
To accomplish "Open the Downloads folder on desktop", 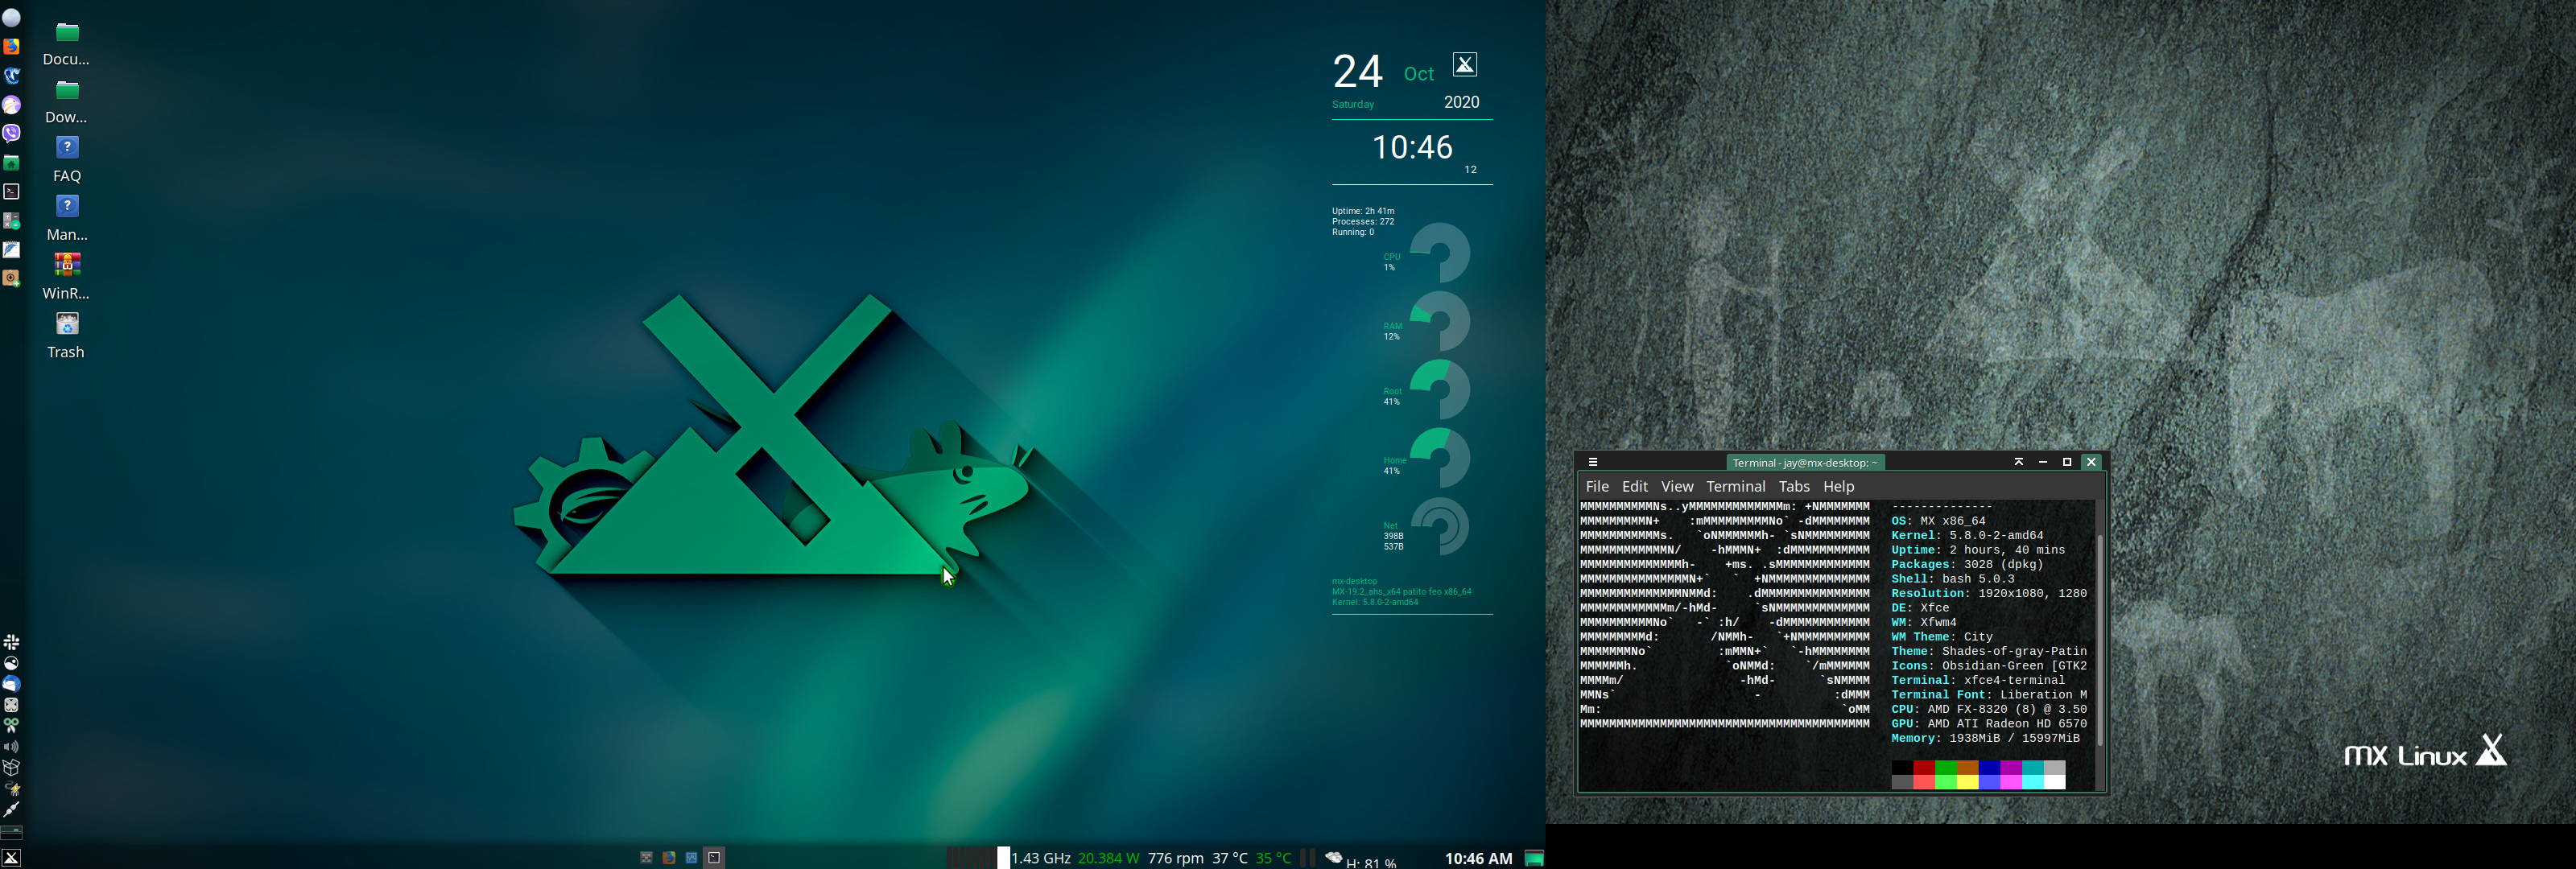I will (67, 101).
